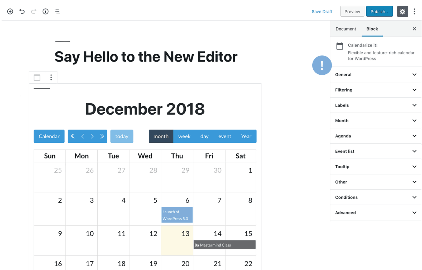
Task: Switch calendar to week view
Action: [184, 136]
